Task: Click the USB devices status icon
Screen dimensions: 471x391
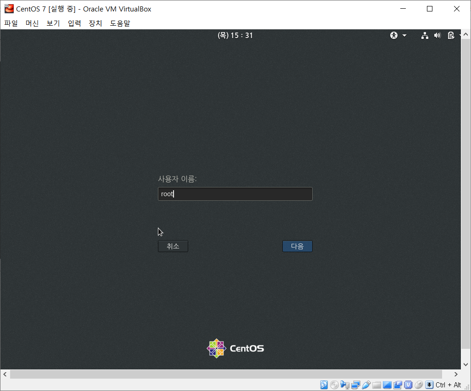Action: click(366, 385)
